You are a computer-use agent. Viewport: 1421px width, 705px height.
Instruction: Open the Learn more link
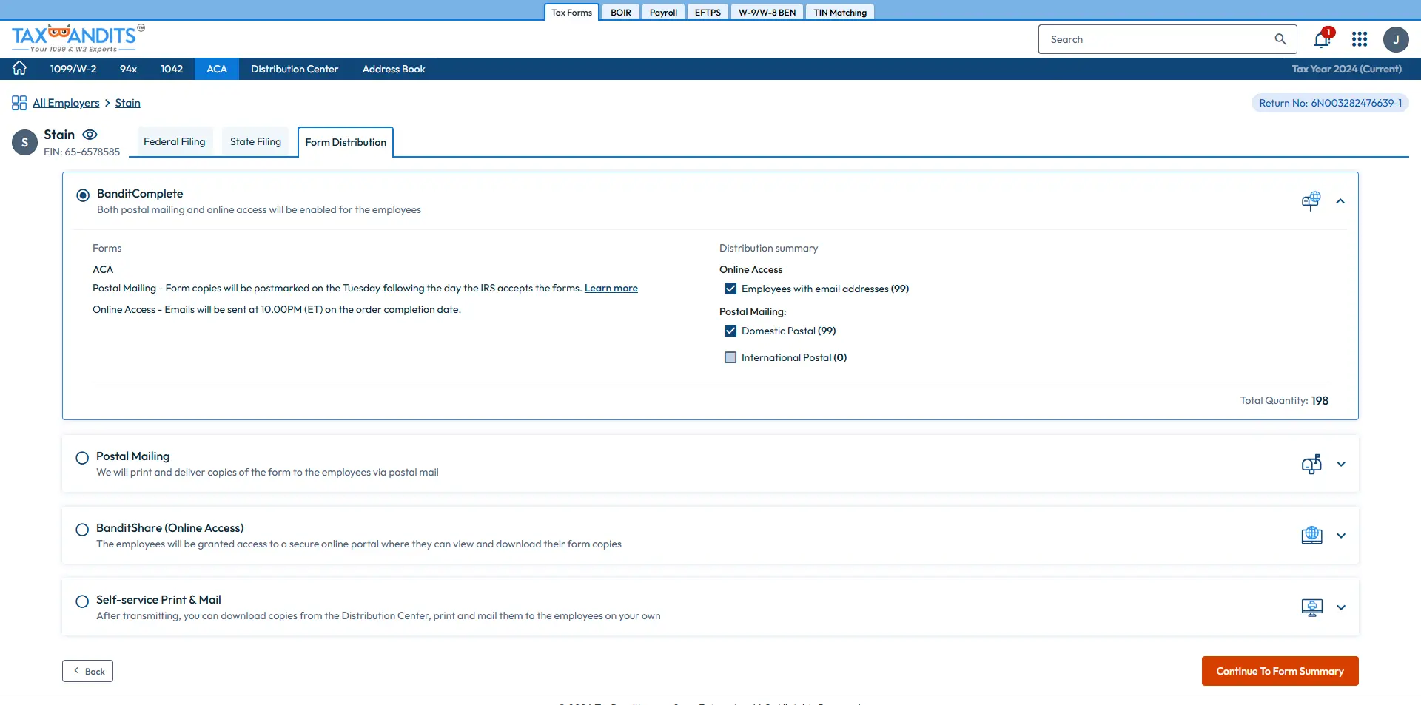pyautogui.click(x=611, y=288)
